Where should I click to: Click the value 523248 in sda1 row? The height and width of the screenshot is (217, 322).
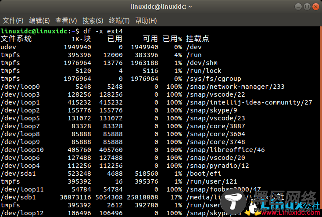tap(79, 174)
